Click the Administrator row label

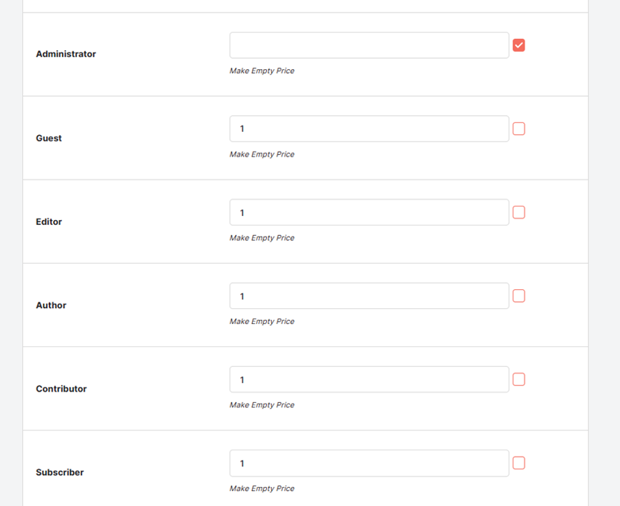click(66, 54)
